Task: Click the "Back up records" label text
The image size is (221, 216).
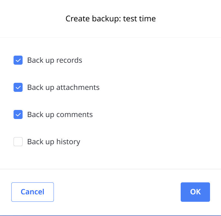Action: [x=55, y=60]
